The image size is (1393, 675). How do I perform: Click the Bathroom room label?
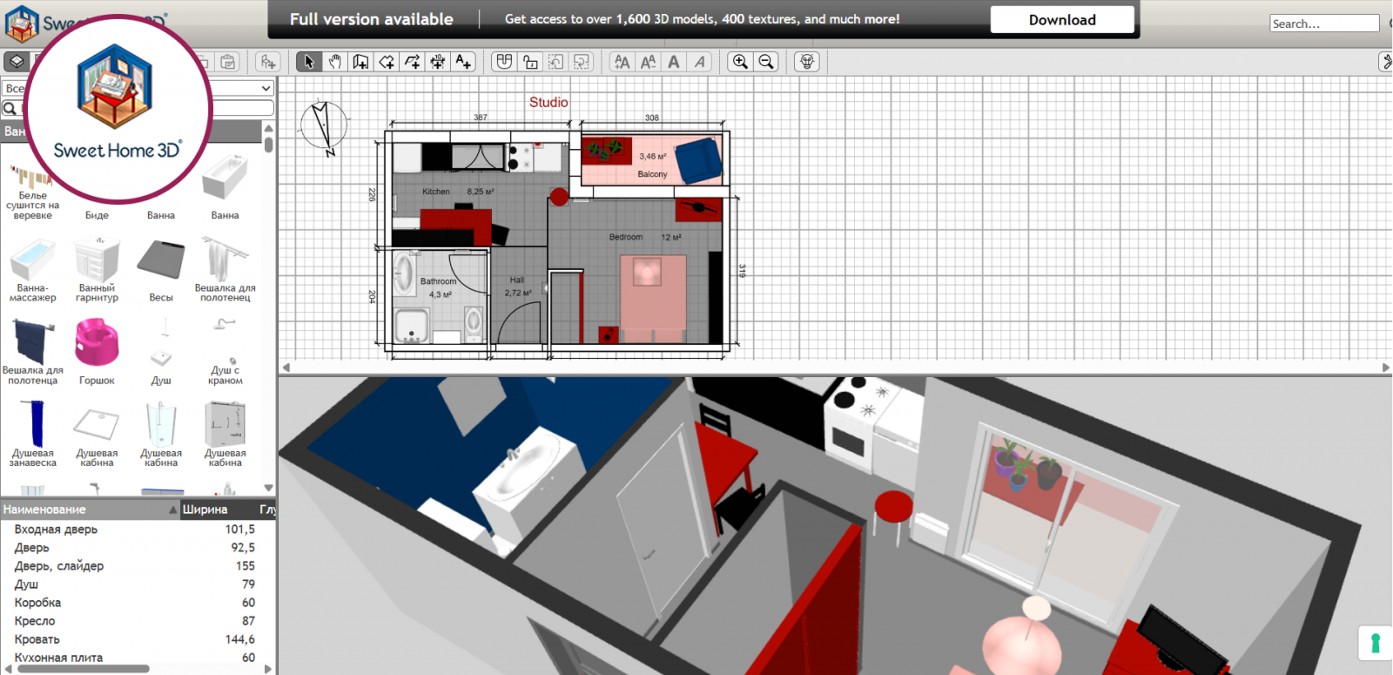click(x=438, y=281)
